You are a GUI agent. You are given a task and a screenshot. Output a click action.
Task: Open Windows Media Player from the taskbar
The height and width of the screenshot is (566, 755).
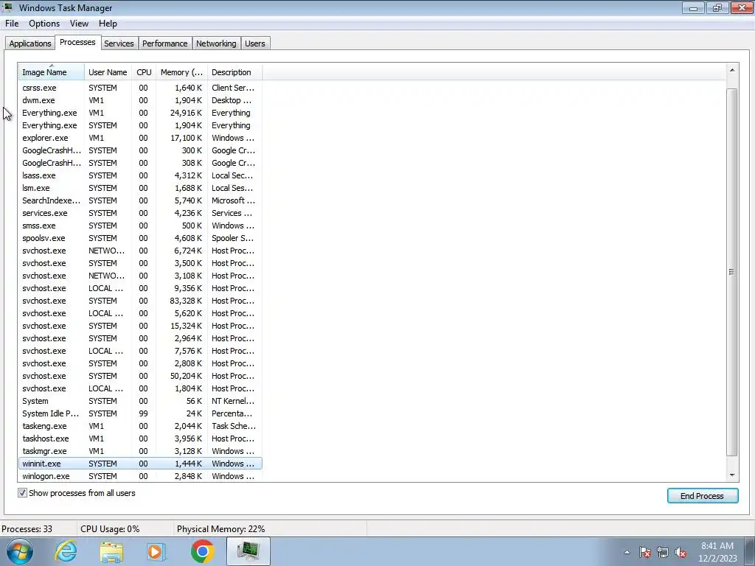pyautogui.click(x=156, y=551)
